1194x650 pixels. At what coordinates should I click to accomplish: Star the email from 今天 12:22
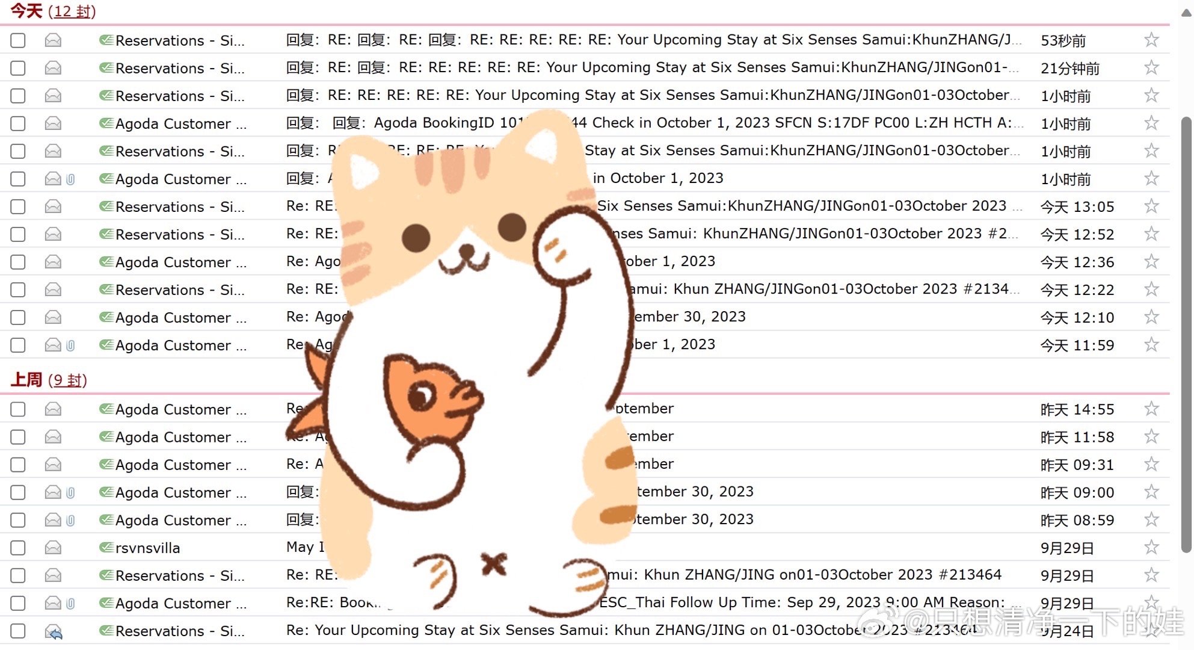[x=1151, y=289]
